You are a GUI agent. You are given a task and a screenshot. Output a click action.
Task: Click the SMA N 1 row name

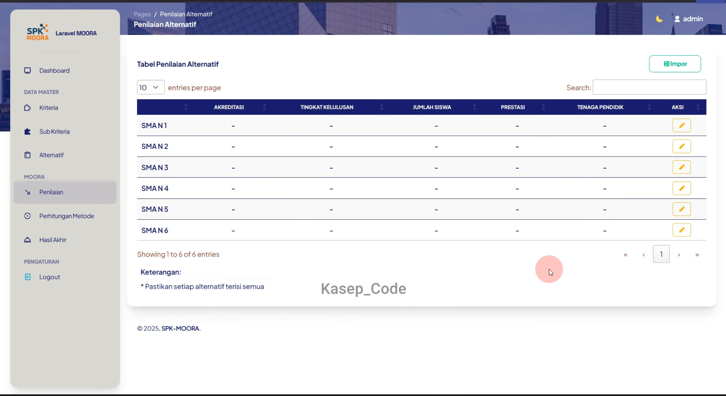pyautogui.click(x=154, y=125)
